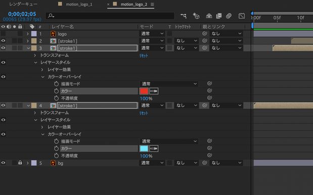
Task: Select layer 3 timeline duration bar
Action: coord(293,48)
